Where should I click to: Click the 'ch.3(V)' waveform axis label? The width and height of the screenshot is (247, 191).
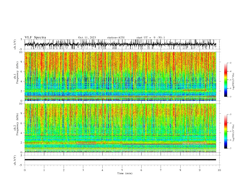(15, 160)
